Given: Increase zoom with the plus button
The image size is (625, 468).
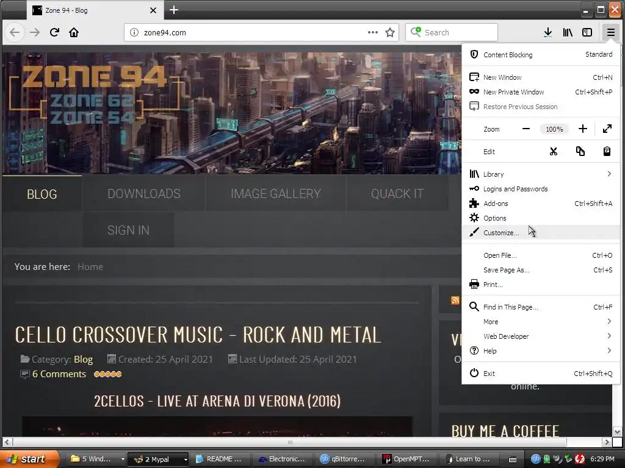Looking at the screenshot, I should [583, 129].
